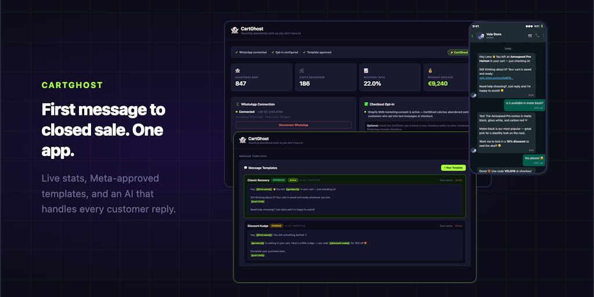Viewport: 594px width, 297px height.
Task: Tap the sender avatar beside the first message
Action: coord(473,96)
